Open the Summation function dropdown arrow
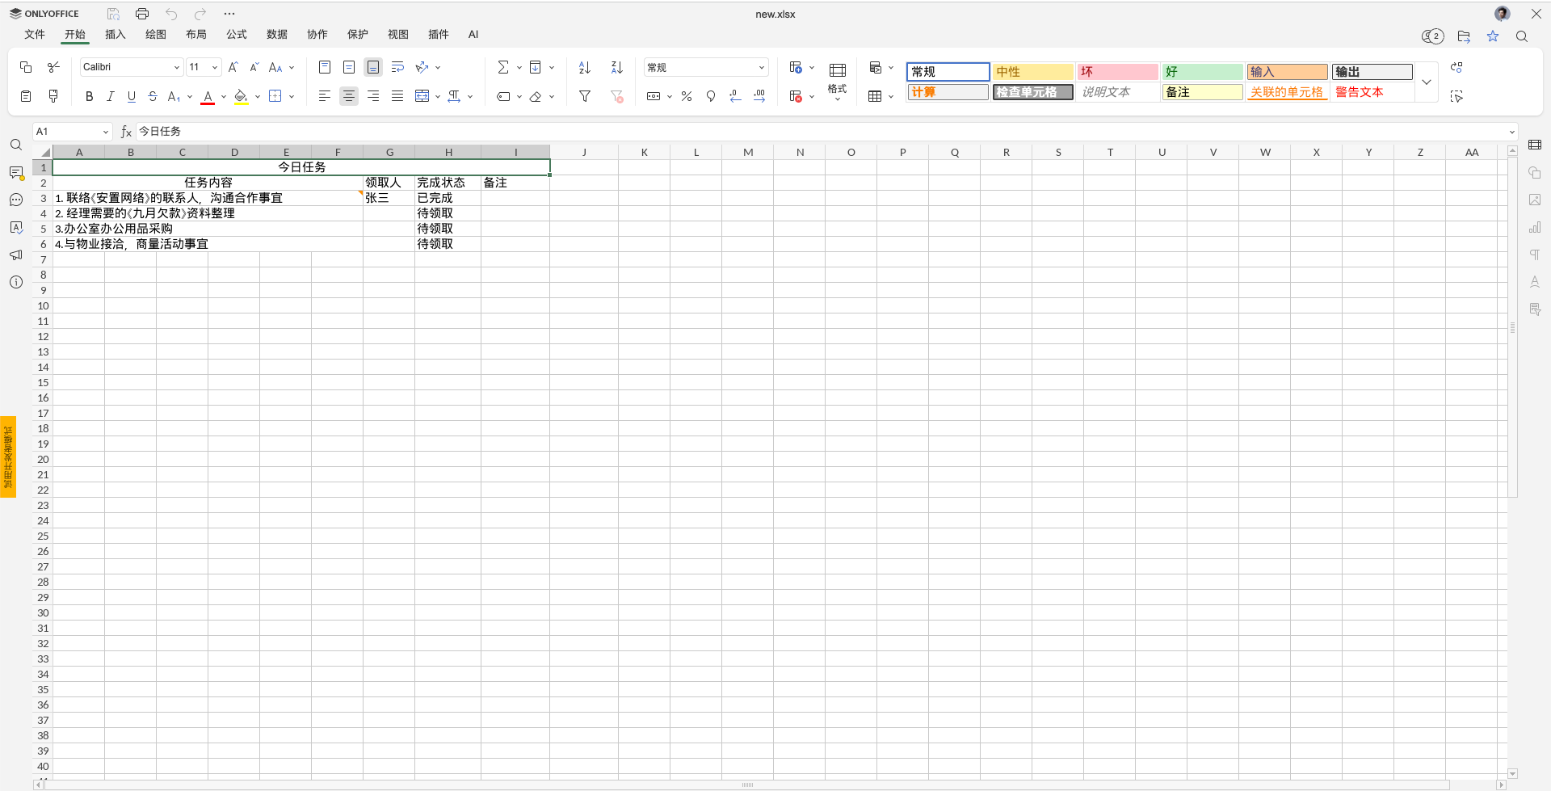Image resolution: width=1551 pixels, height=791 pixels. 519,67
